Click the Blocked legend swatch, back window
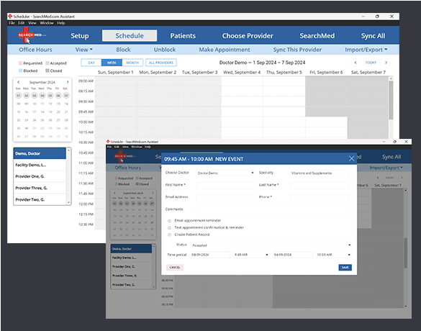This screenshot has width=421, height=331. coord(20,71)
